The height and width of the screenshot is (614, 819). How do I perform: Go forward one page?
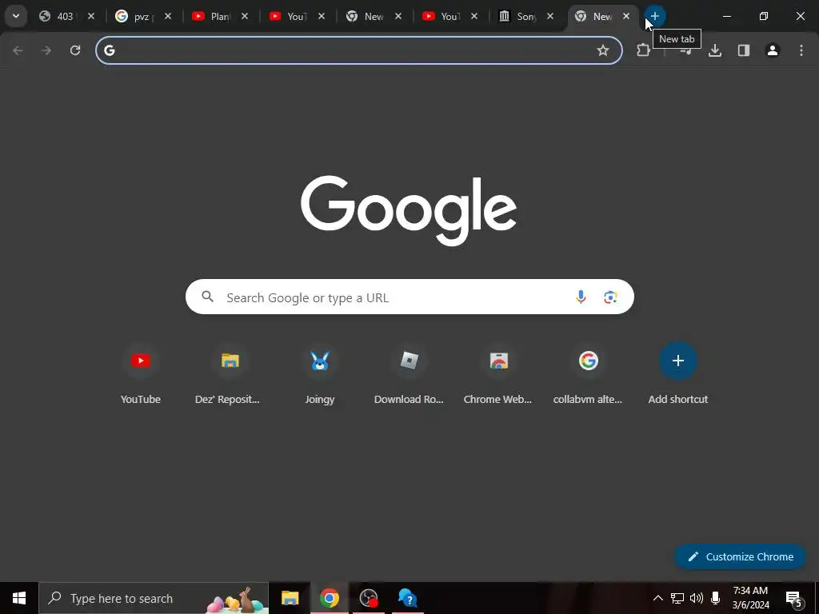(46, 50)
